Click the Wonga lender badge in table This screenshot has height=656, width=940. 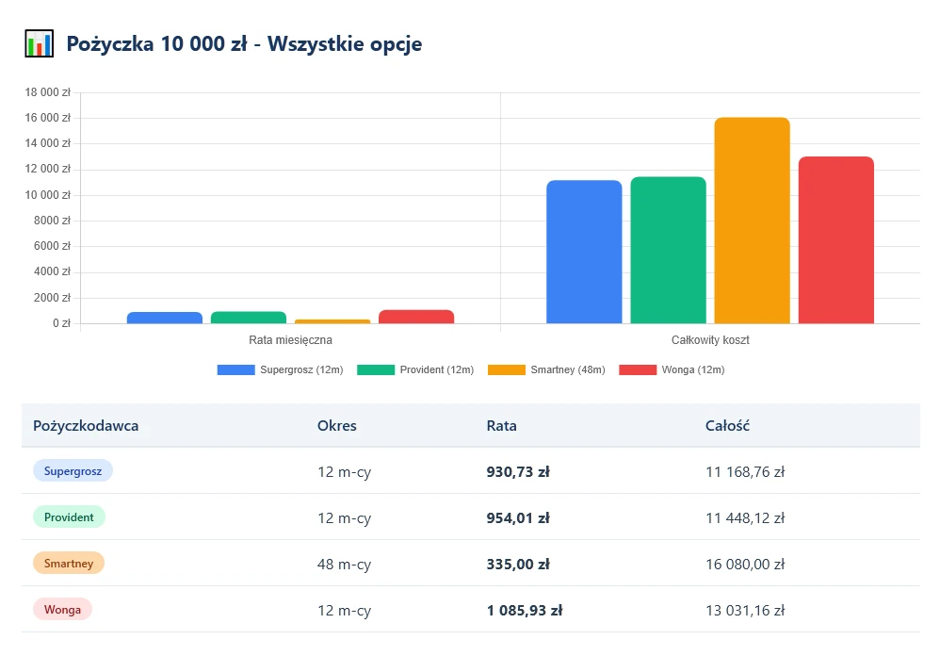coord(62,609)
